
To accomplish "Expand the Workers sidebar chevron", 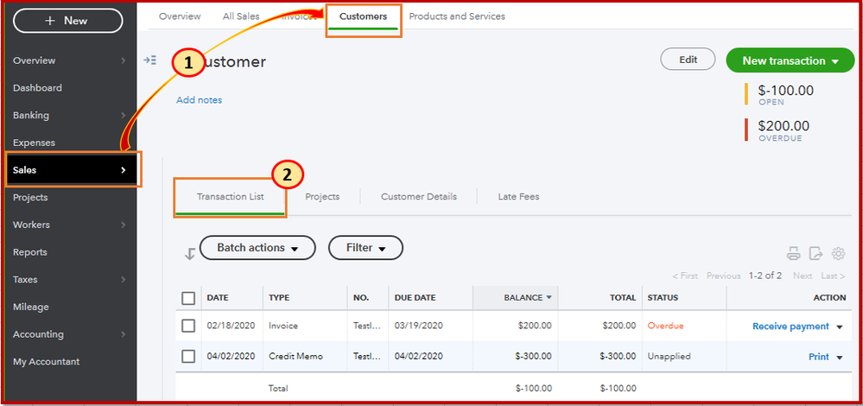I will click(124, 225).
